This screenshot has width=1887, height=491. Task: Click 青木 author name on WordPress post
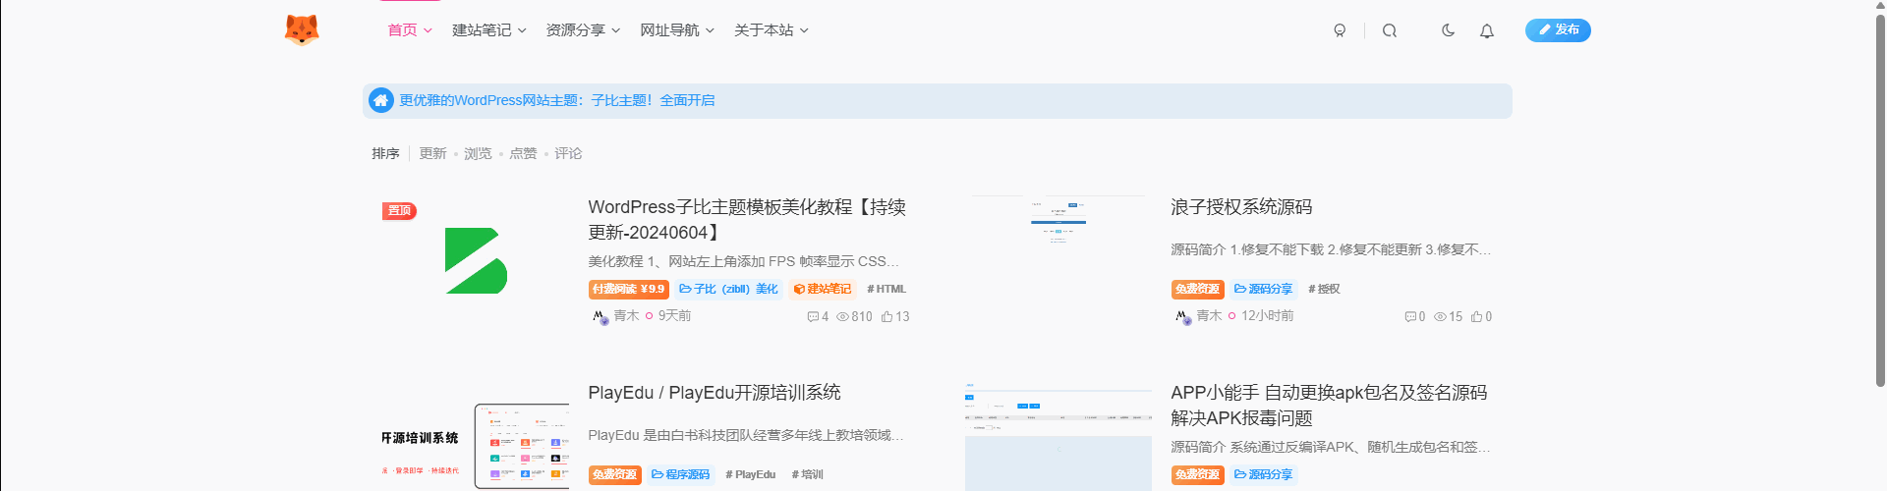tap(626, 316)
